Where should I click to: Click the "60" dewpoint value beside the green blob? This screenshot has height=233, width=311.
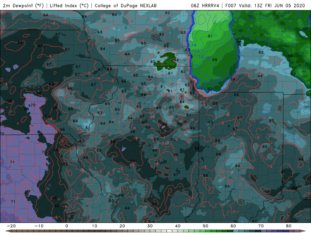152,62
